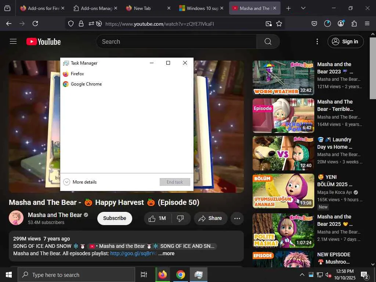Click the YouTube search magnifier button

268,41
